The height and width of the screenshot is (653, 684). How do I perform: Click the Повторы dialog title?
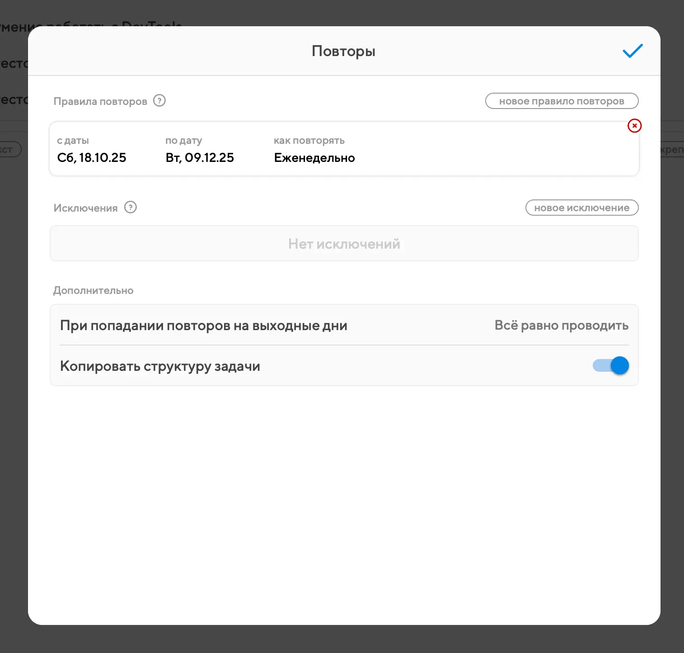(x=343, y=51)
